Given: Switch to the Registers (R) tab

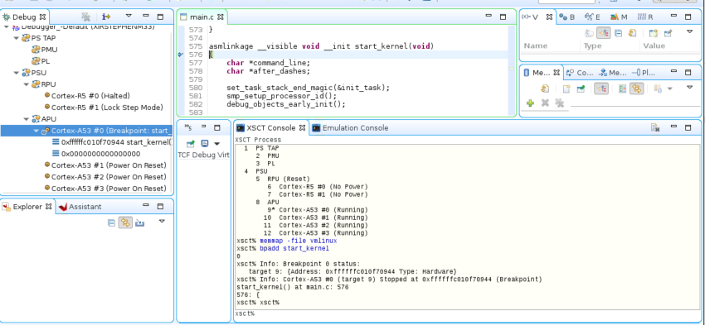Looking at the screenshot, I should (x=645, y=17).
